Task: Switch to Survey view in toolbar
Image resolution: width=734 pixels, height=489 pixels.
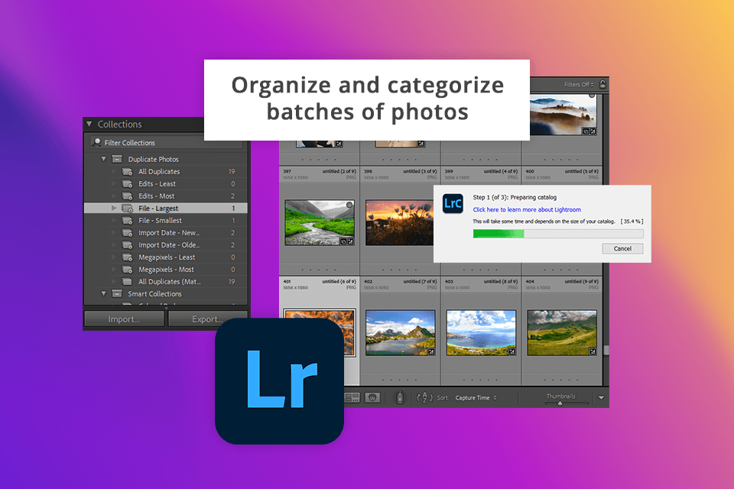Action: click(352, 398)
